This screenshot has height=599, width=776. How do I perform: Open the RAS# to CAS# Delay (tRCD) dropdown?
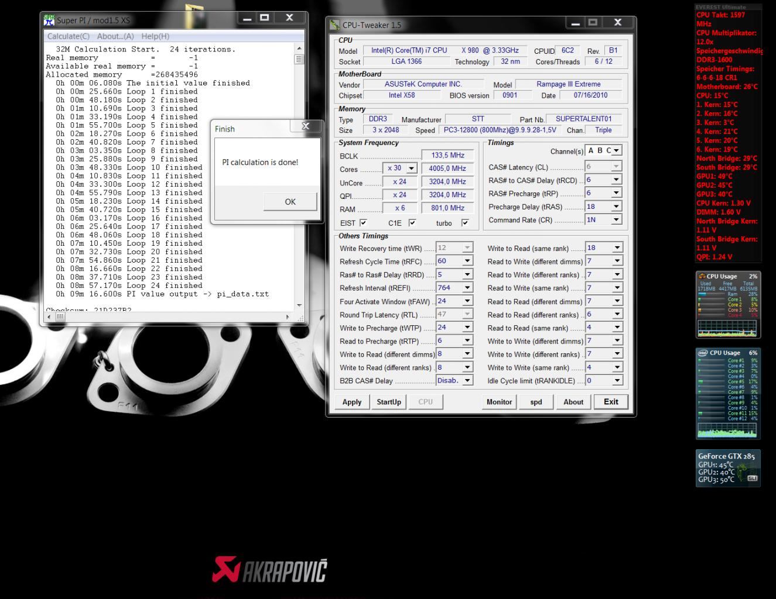(616, 180)
